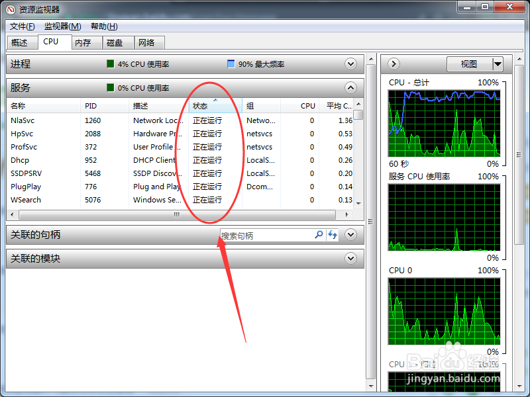Click the 服务 CPU 使用率 graph

(444, 217)
